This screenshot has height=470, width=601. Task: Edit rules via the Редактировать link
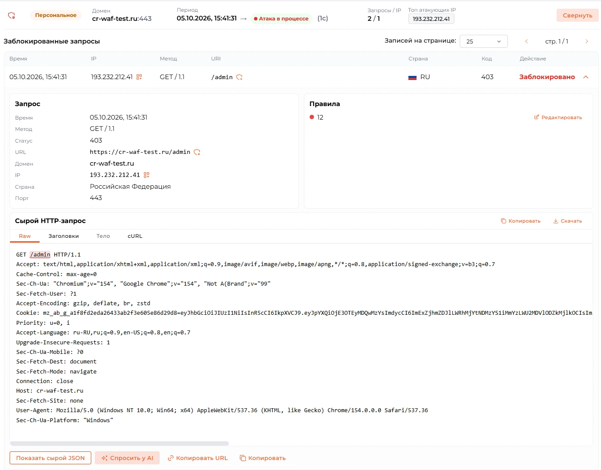[558, 117]
